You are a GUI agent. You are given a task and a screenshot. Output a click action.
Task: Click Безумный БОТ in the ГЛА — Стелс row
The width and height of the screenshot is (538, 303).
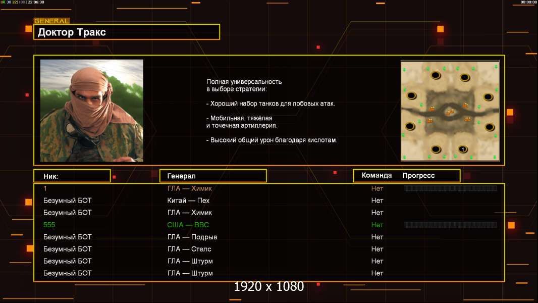pyautogui.click(x=67, y=249)
